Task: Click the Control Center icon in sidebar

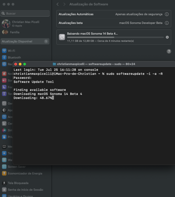Action: [4, 123]
